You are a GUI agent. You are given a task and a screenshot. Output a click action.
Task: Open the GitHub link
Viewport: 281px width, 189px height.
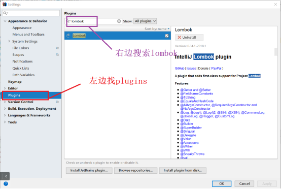(180, 69)
